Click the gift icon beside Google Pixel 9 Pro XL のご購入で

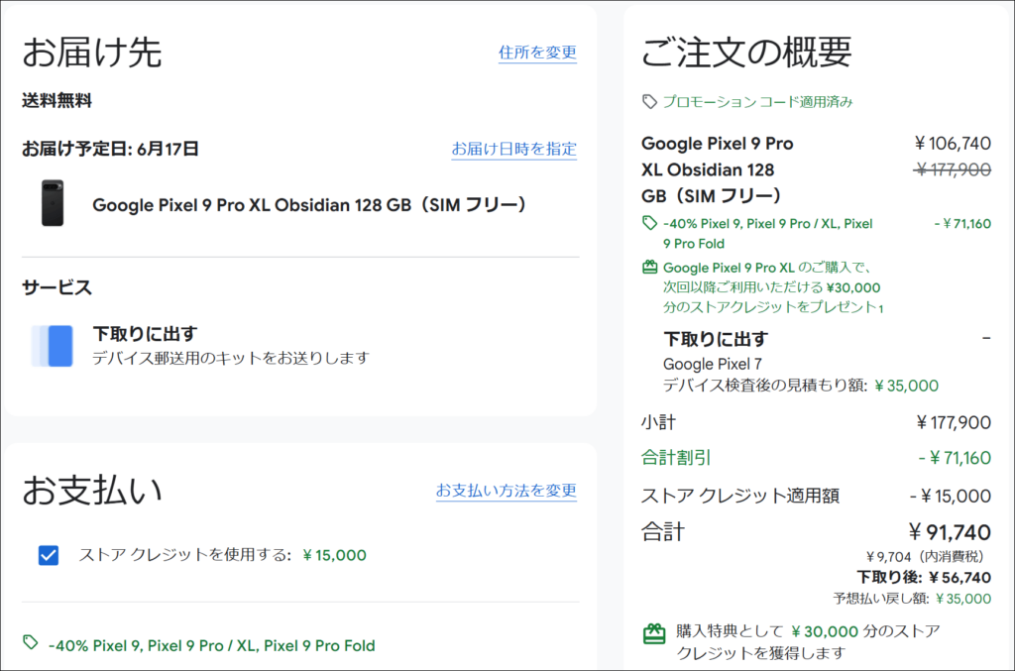pyautogui.click(x=649, y=267)
